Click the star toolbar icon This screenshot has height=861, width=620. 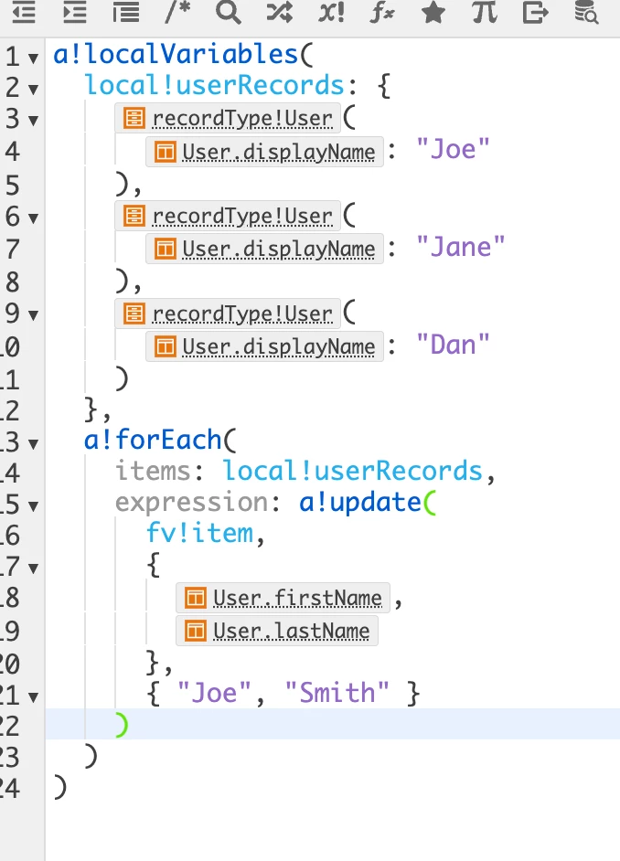[x=433, y=12]
